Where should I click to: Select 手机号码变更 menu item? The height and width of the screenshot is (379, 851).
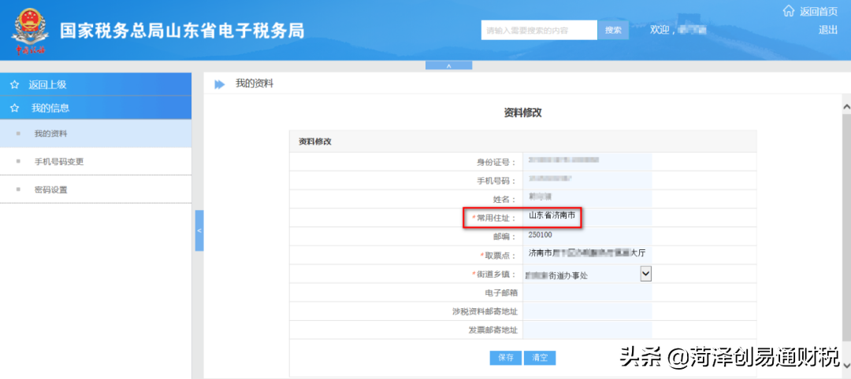[x=58, y=162]
